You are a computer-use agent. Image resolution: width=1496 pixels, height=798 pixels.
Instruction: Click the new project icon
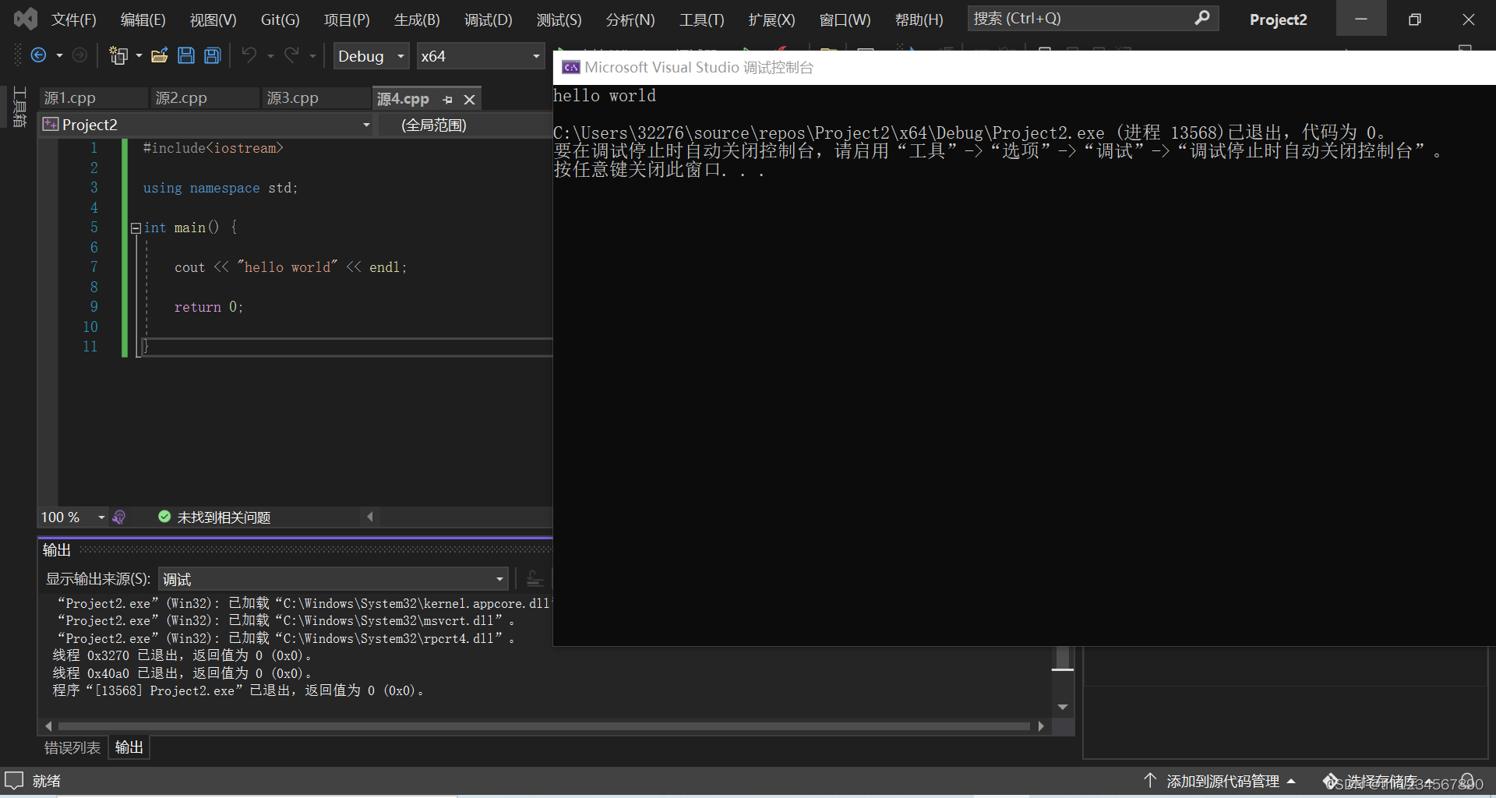118,55
